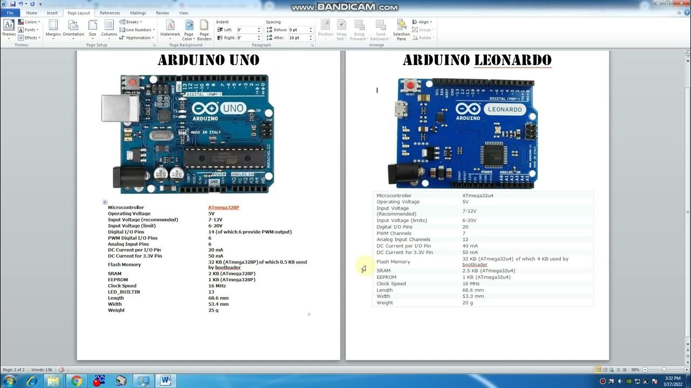This screenshot has width=691, height=388.
Task: Click the Undo arrow in Quick Access toolbar
Action: tap(21, 4)
